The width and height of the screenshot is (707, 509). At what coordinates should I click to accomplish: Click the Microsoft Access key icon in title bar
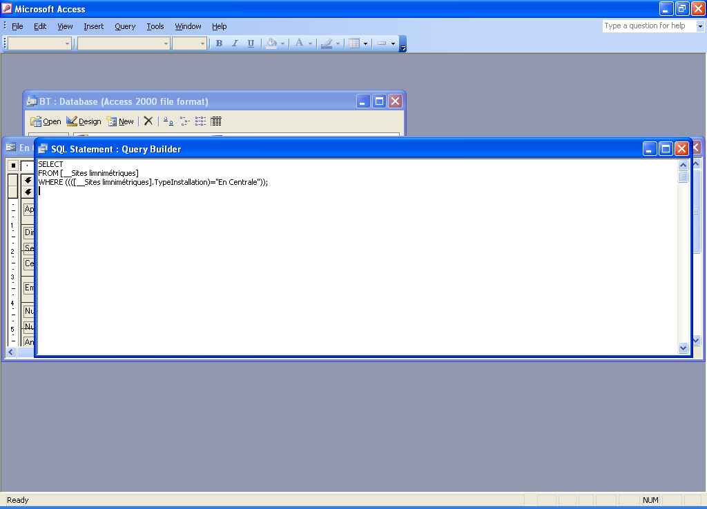tap(7, 8)
